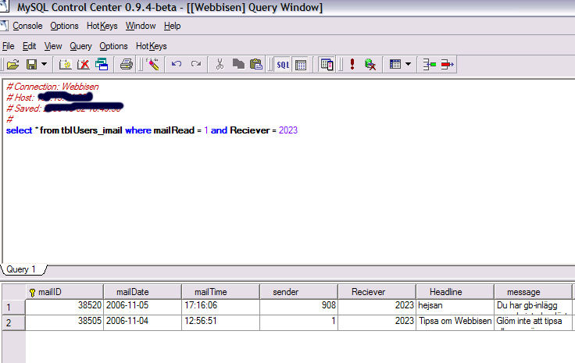Click the new query tab icon
The width and height of the screenshot is (575, 363).
point(66,65)
